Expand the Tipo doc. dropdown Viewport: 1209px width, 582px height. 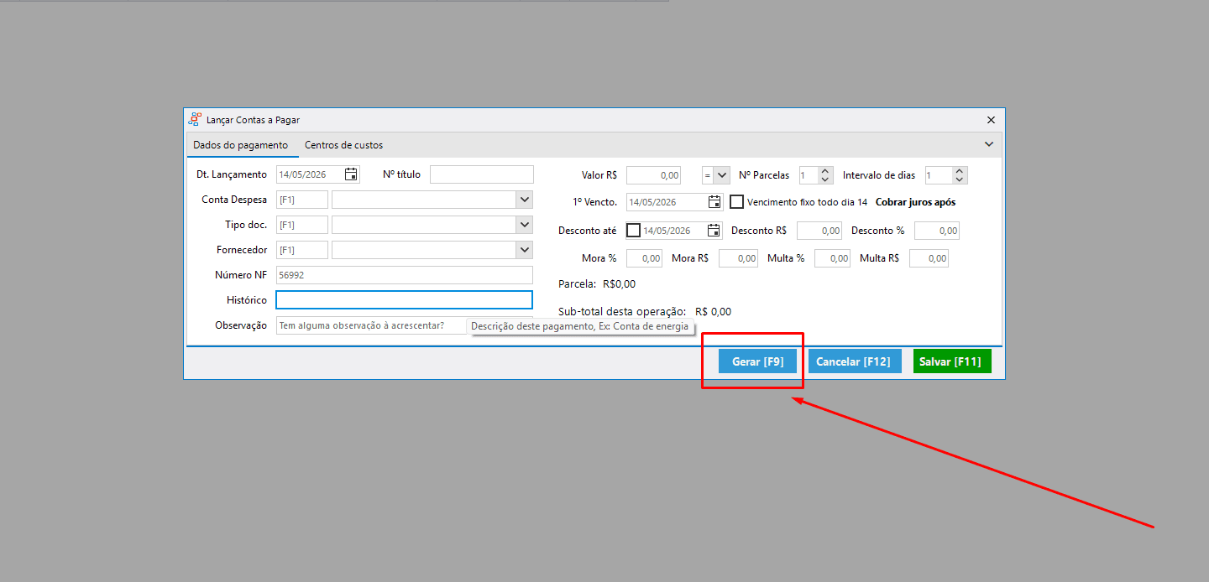tap(525, 225)
